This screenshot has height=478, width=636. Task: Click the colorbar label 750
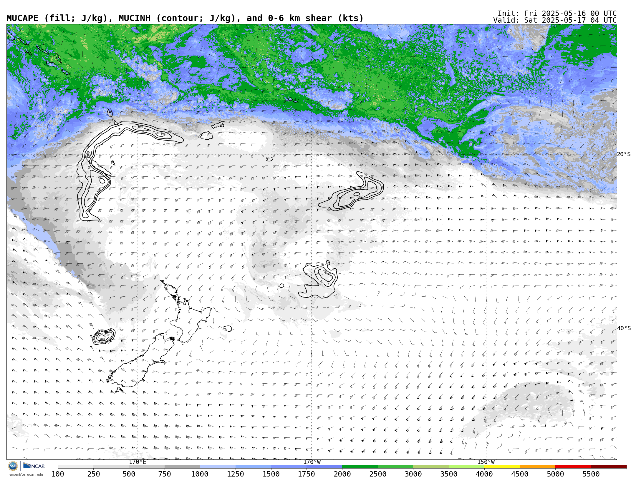165,474
